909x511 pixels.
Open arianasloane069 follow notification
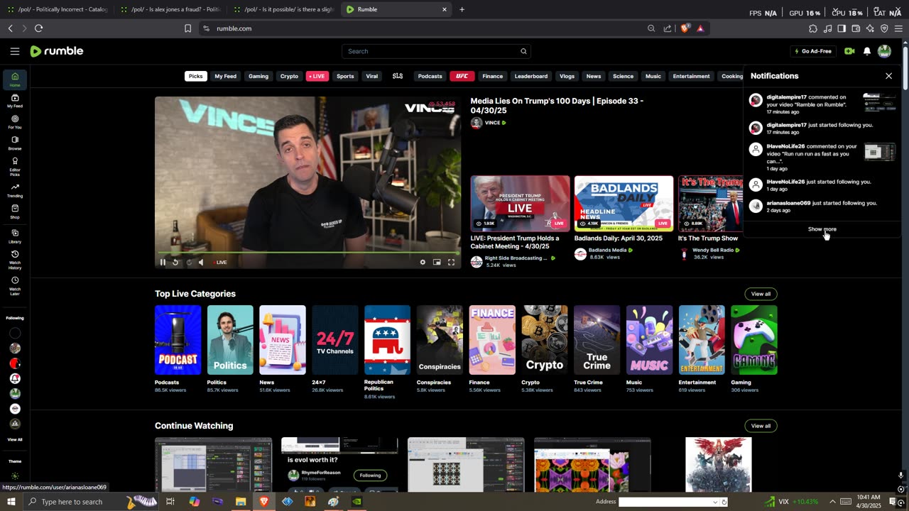tap(822, 207)
